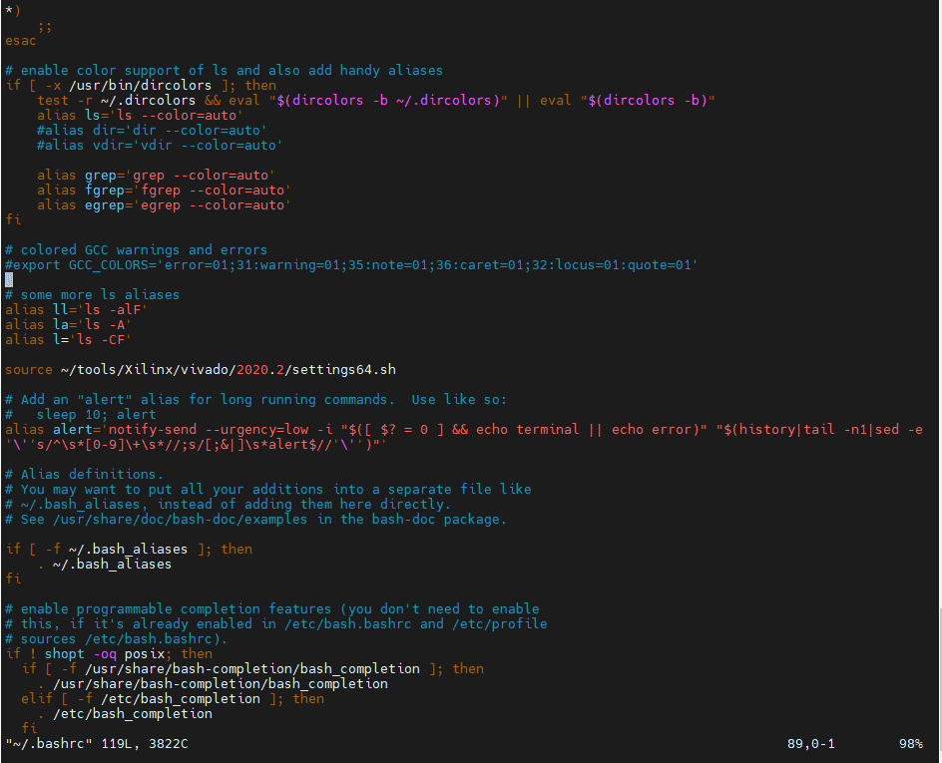This screenshot has height=763, width=942.
Task: Click the commented export GCC_COLORS line
Action: pos(350,265)
